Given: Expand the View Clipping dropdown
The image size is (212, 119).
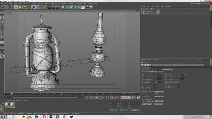Looking at the screenshot, I should (x=159, y=97).
